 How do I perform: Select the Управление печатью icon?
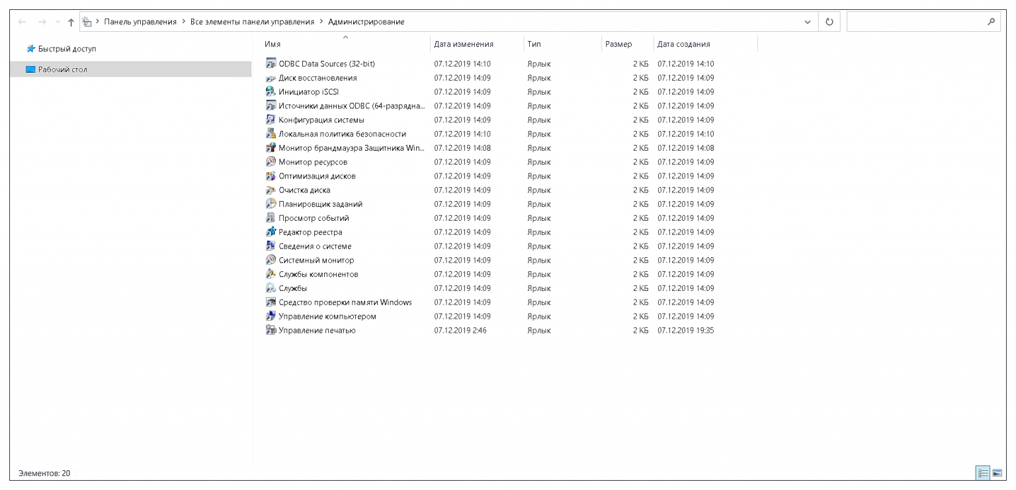[270, 331]
